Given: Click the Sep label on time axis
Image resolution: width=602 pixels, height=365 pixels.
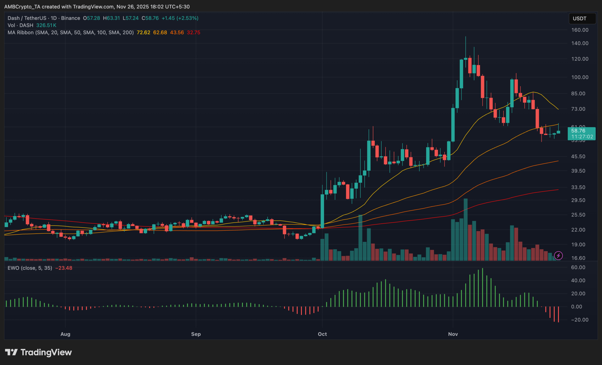Looking at the screenshot, I should [x=196, y=334].
